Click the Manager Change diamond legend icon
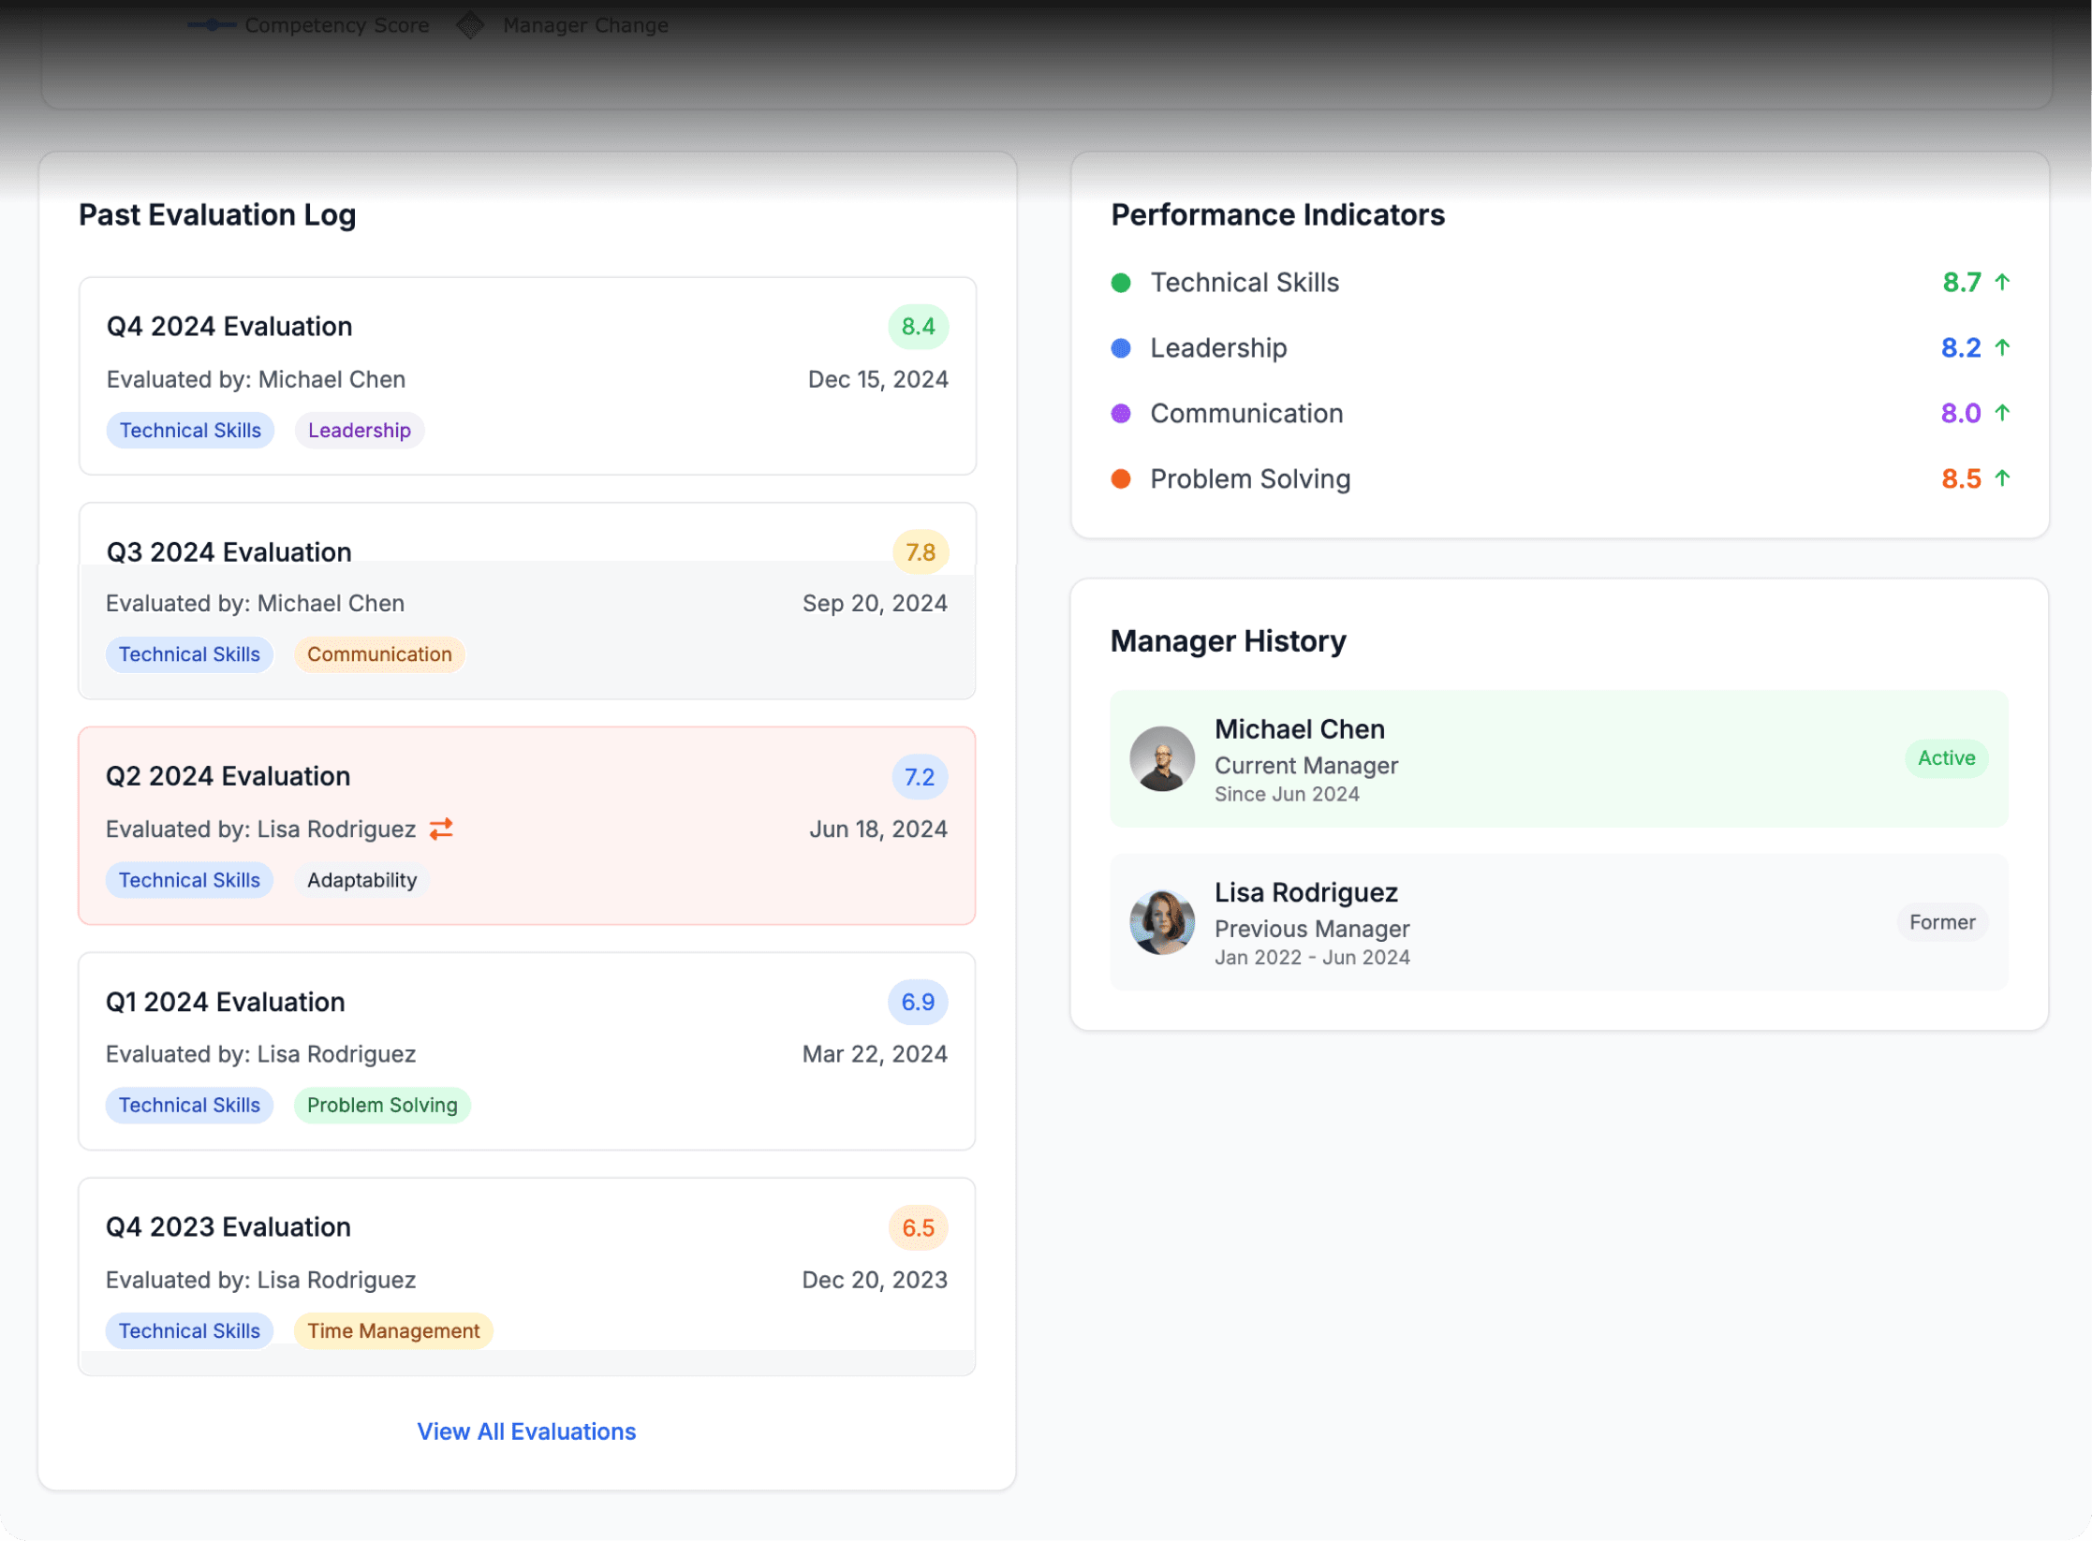Viewport: 2092px width, 1541px height. click(470, 25)
